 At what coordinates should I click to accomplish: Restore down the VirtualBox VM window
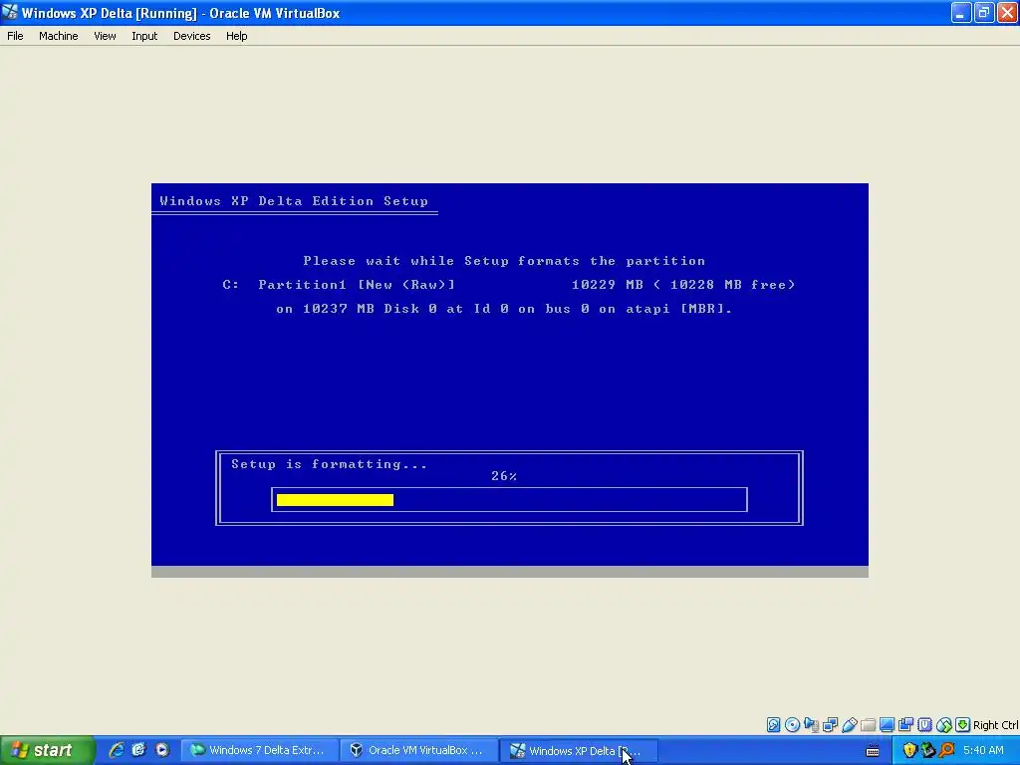984,12
